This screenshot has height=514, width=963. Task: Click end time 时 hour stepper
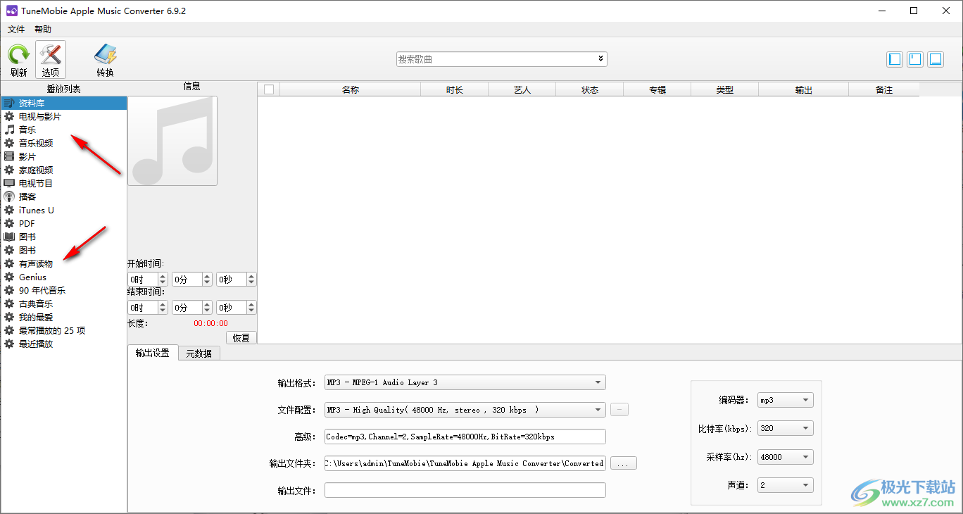click(x=163, y=308)
